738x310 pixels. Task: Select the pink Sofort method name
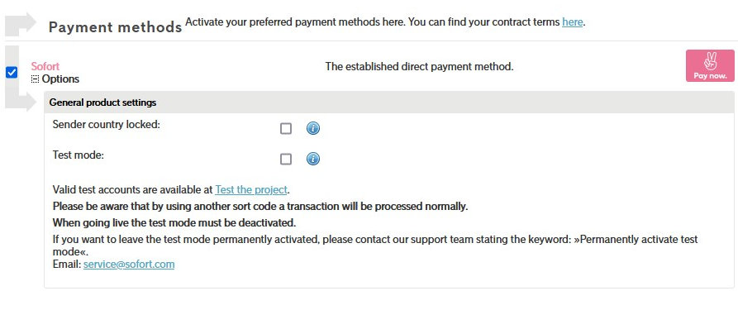coord(45,66)
